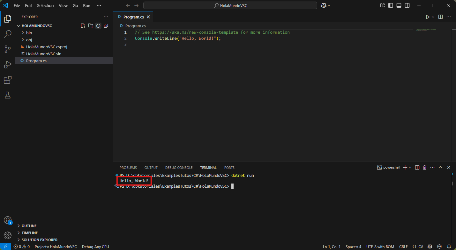Image resolution: width=456 pixels, height=250 pixels.
Task: Refresh the Explorer file tree
Action: 98,26
